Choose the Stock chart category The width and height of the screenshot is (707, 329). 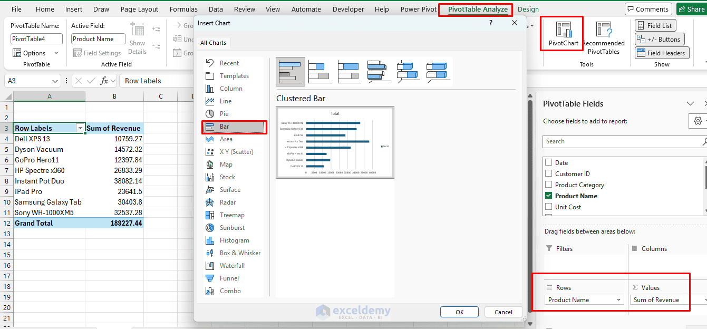[x=227, y=177]
